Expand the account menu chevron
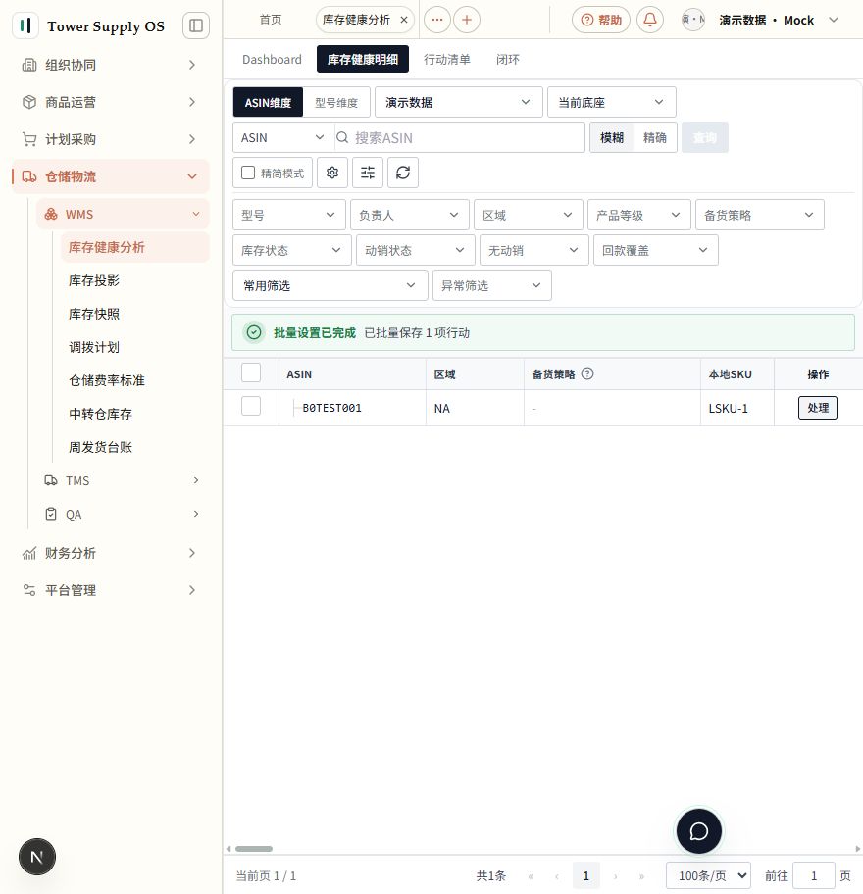 (834, 20)
